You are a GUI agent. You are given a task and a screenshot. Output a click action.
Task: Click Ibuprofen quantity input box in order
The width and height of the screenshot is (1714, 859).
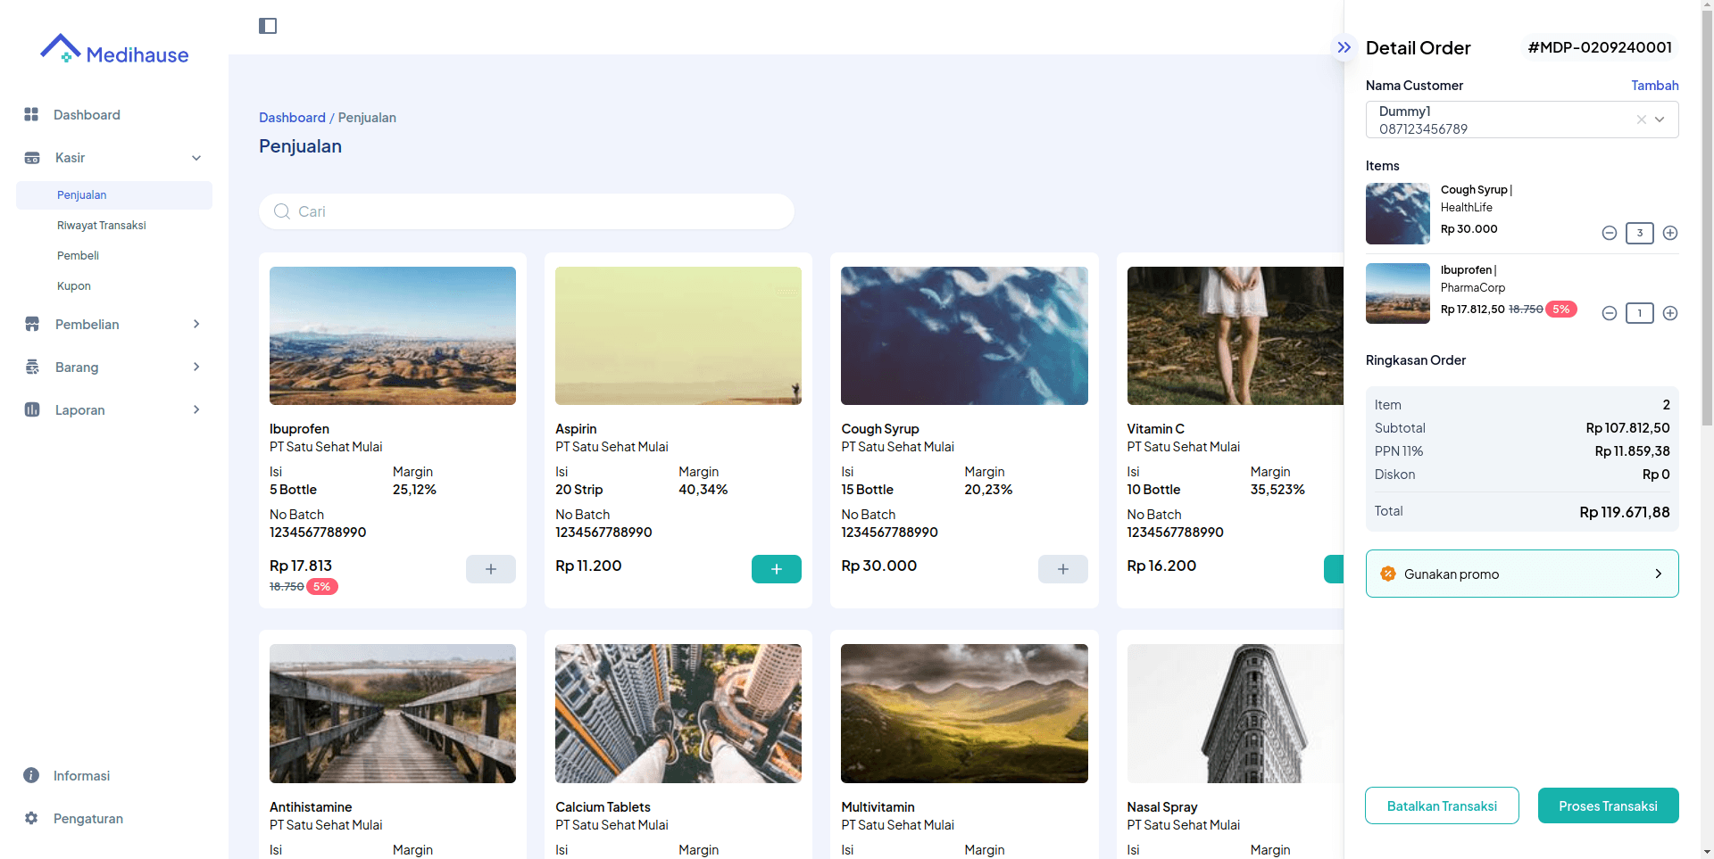point(1640,313)
